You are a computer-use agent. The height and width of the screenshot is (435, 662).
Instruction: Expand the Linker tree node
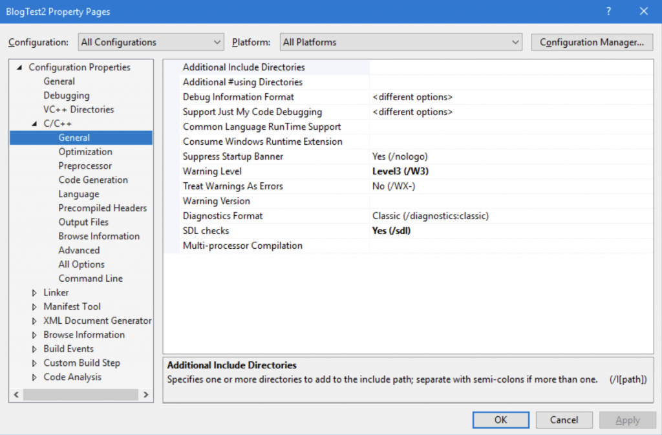pyautogui.click(x=34, y=292)
